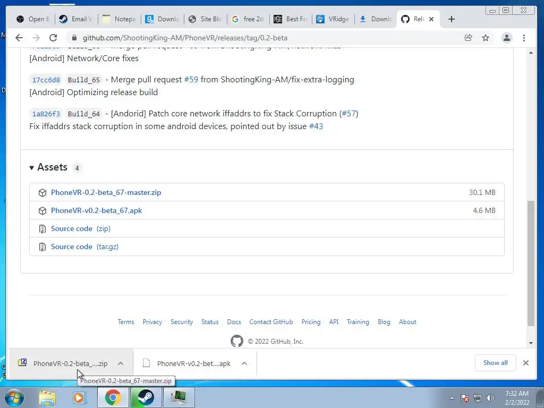Click package icon beside PhoneVR apk
This screenshot has width=544, height=408.
(x=42, y=210)
